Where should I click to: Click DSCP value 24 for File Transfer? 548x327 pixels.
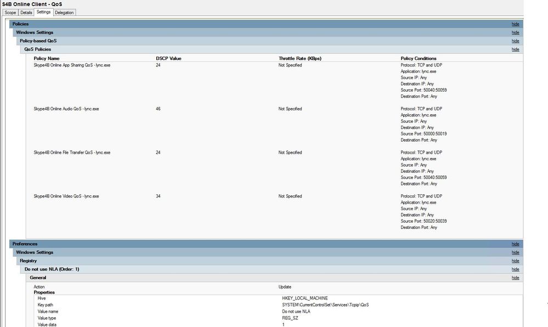click(x=159, y=153)
